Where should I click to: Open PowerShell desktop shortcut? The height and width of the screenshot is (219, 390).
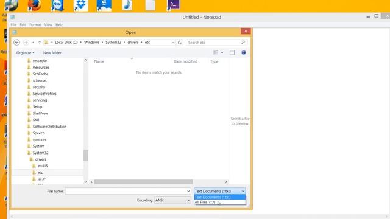[x=173, y=5]
